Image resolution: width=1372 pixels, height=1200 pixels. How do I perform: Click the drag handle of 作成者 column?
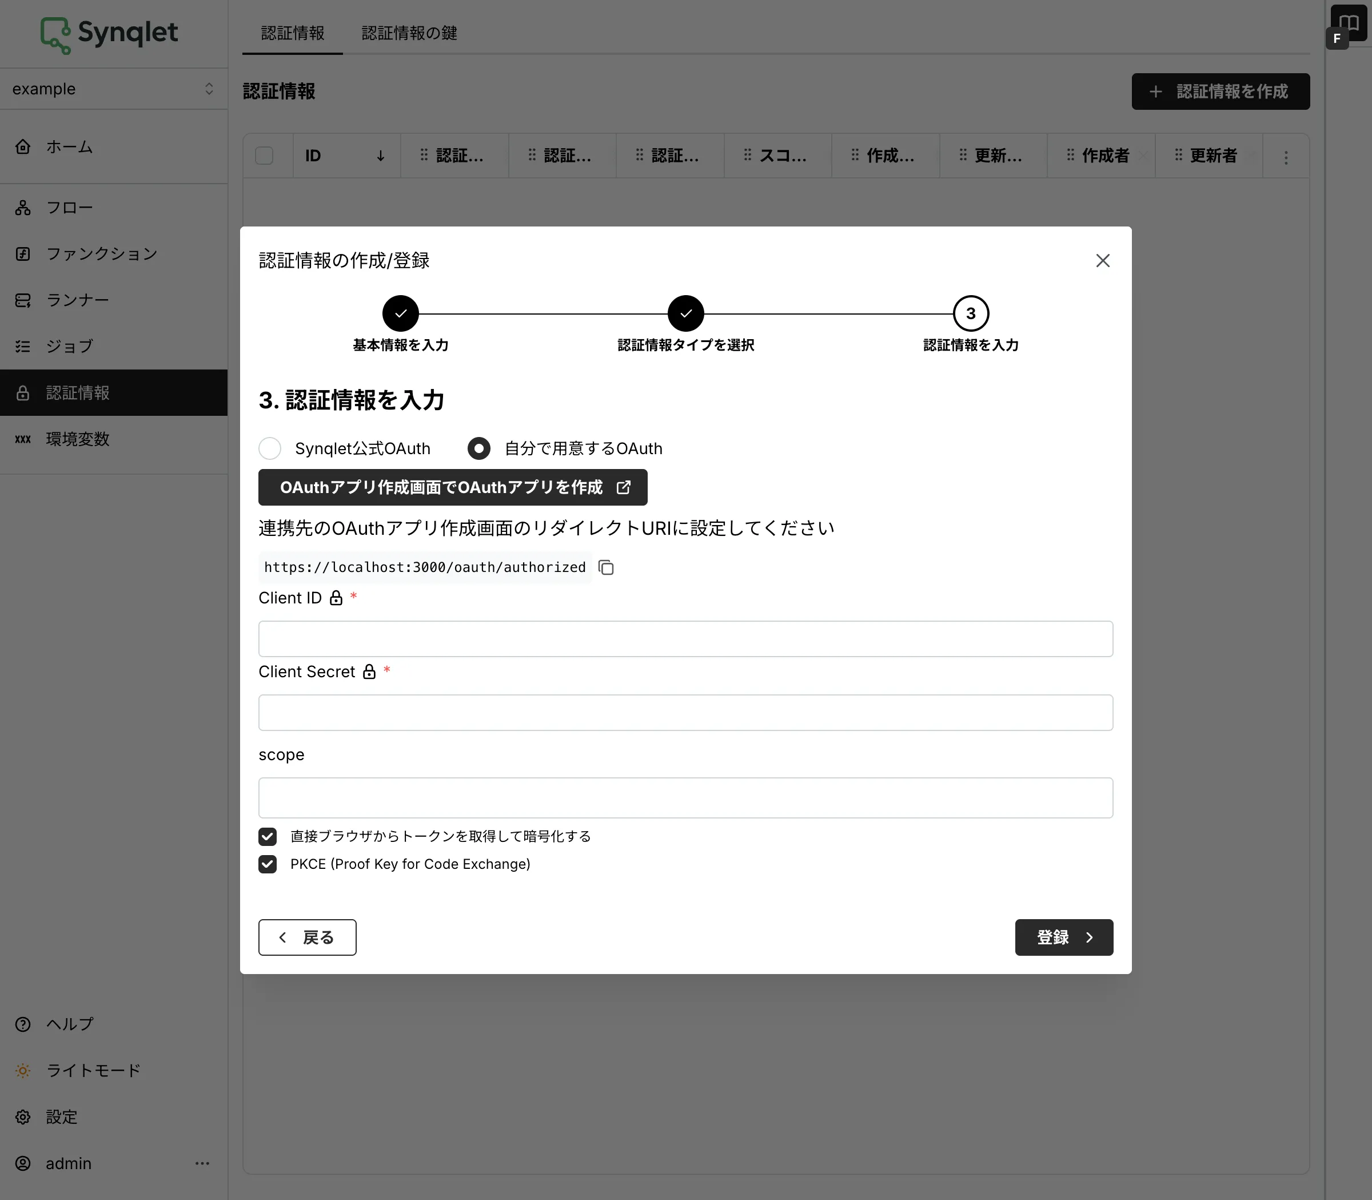point(1070,156)
